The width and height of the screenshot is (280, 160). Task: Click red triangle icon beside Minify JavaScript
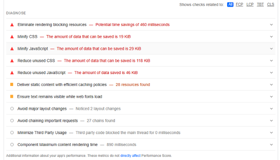point(12,49)
